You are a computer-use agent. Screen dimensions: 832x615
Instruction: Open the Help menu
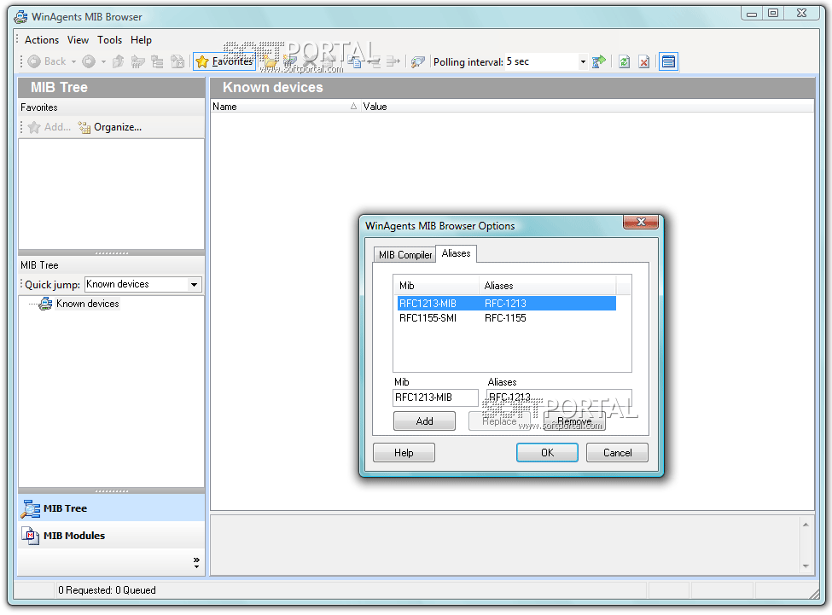(x=141, y=40)
